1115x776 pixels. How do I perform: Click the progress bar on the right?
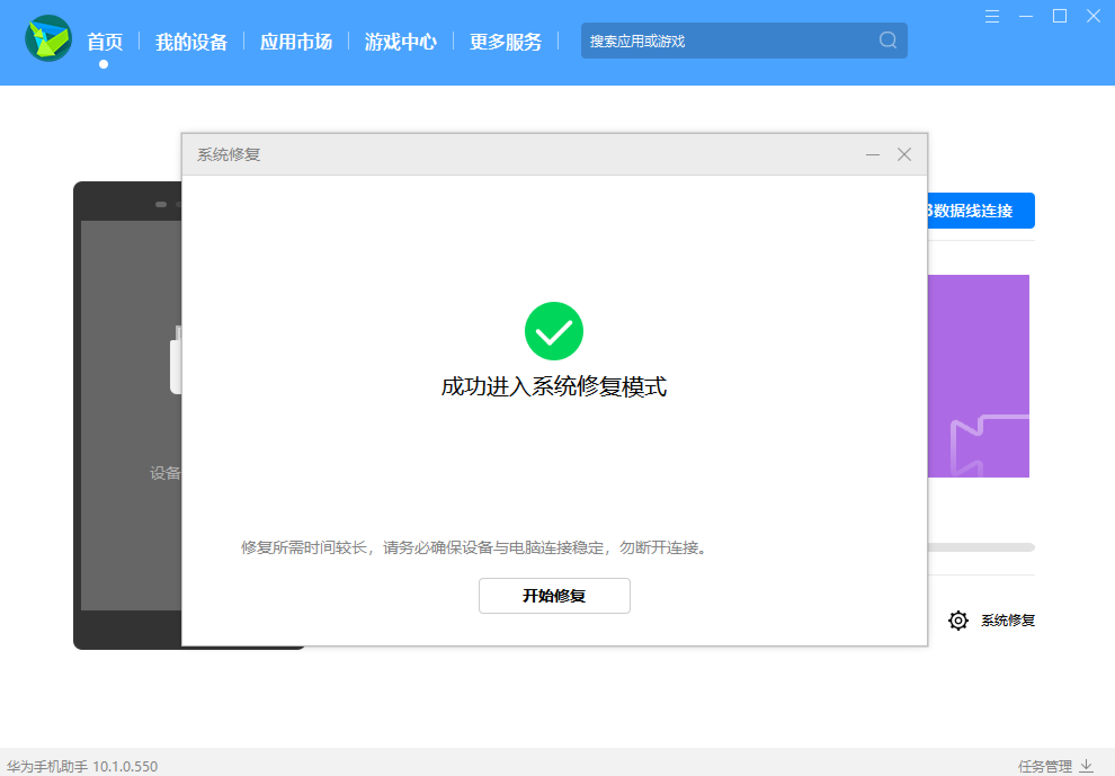(980, 547)
